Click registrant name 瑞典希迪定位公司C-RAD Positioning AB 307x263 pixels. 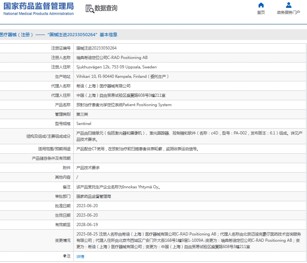(x=112, y=58)
